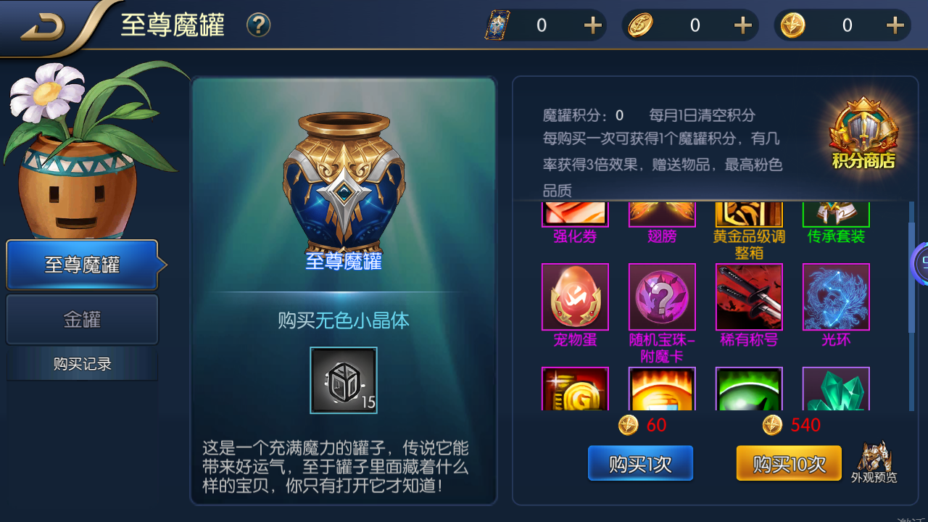Select the 光环 halo reward icon
This screenshot has height=522, width=928.
(836, 297)
